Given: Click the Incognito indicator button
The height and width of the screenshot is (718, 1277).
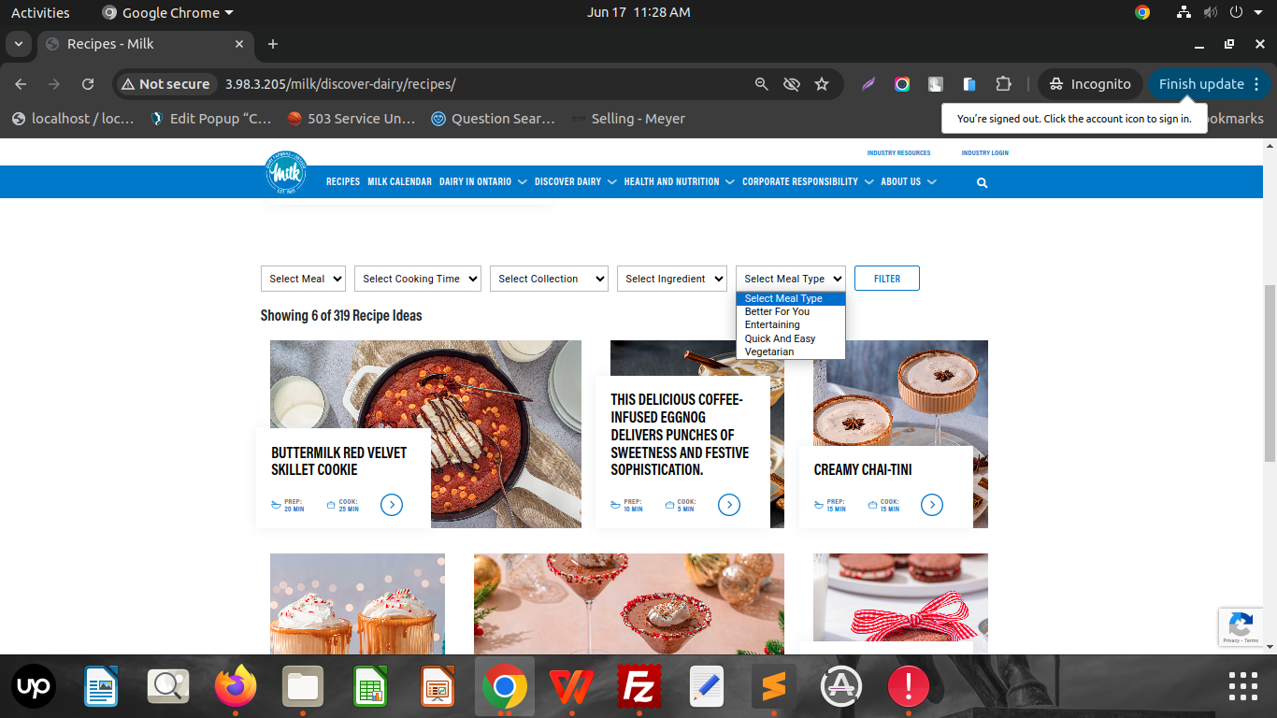Looking at the screenshot, I should click(1090, 84).
